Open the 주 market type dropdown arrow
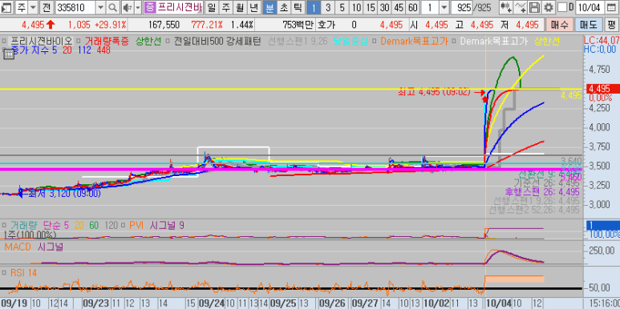This screenshot has height=309, width=620. [33, 7]
